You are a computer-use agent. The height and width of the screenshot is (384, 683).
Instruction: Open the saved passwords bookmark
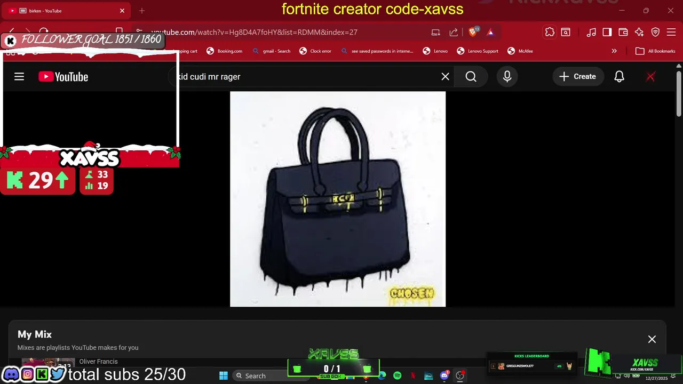coord(377,51)
